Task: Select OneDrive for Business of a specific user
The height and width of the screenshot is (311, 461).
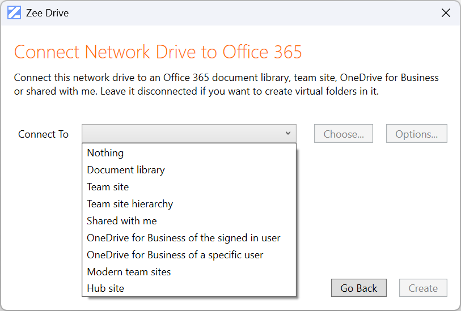Action: point(175,255)
